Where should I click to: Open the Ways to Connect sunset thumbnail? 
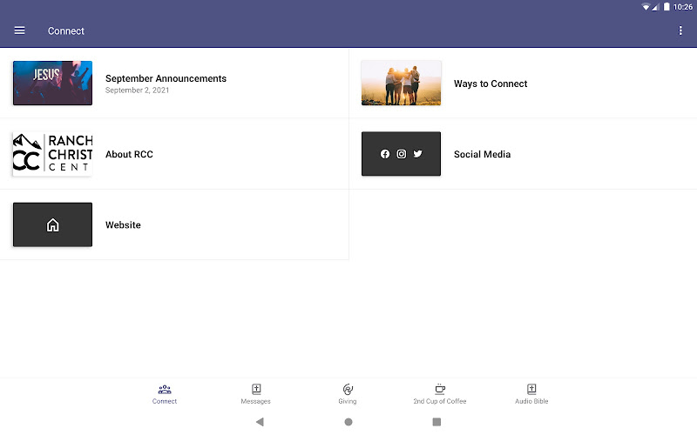click(401, 84)
